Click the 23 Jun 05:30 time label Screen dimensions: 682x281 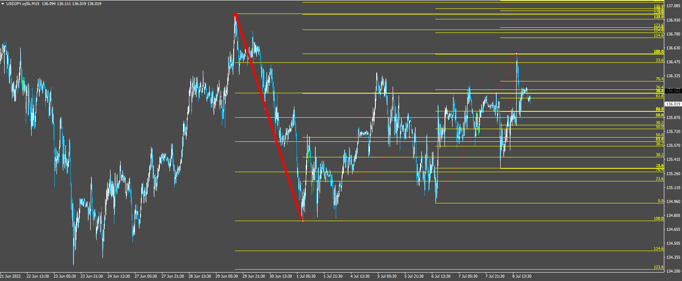coord(65,276)
